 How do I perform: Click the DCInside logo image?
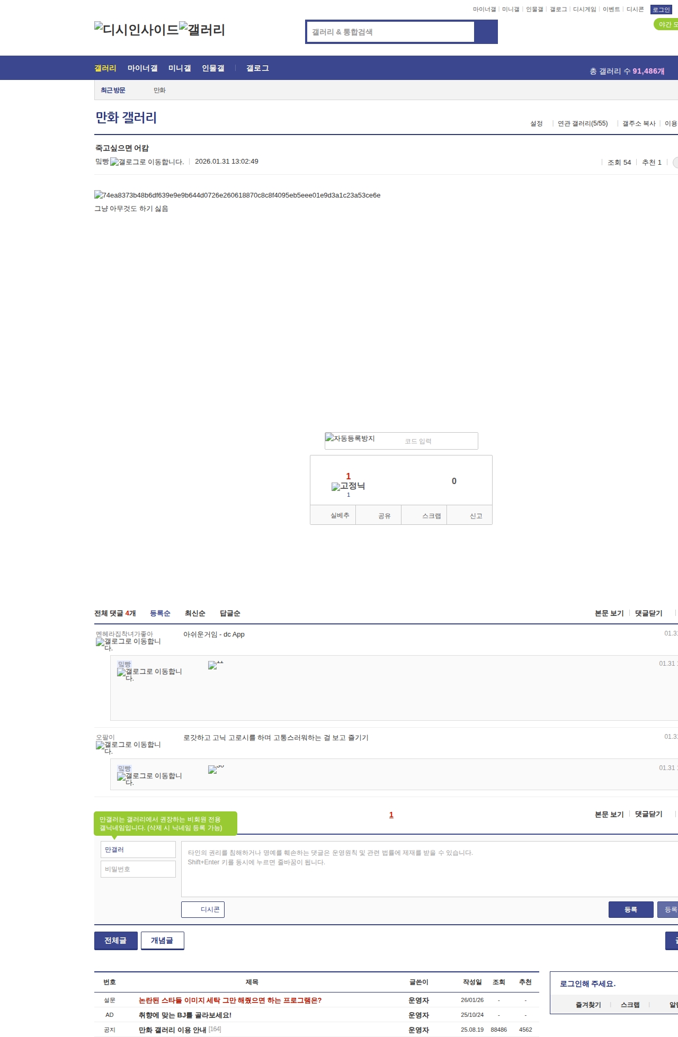tap(136, 30)
